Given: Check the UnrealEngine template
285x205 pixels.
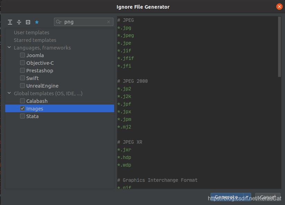Looking at the screenshot, I should (x=22, y=86).
